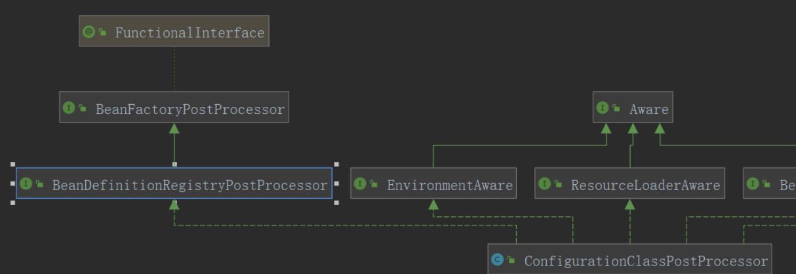Click the lock icon beside ConfigurationClassPostProcessor label

[511, 261]
